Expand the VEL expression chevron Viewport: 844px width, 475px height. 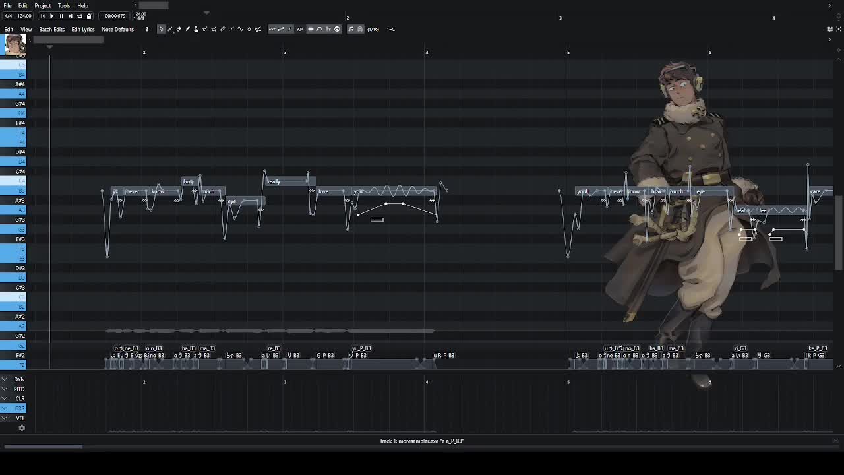tap(5, 418)
